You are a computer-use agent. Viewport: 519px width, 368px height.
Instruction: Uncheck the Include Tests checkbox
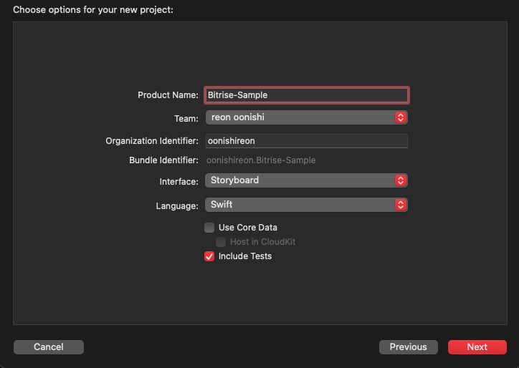tap(209, 256)
